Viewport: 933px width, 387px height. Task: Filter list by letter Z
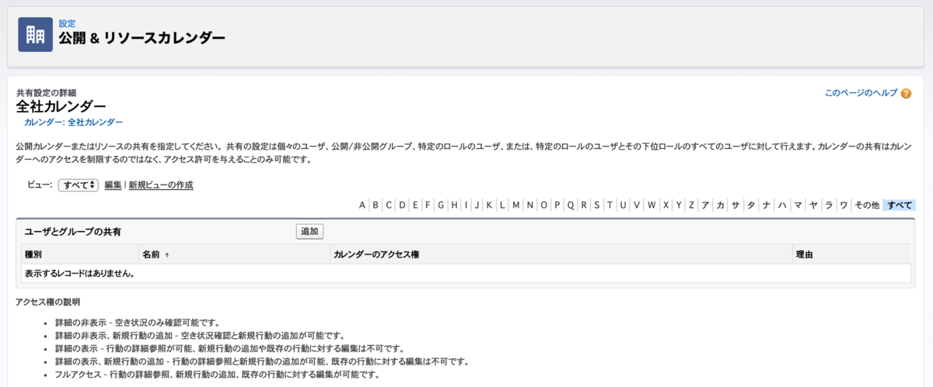coord(691,206)
